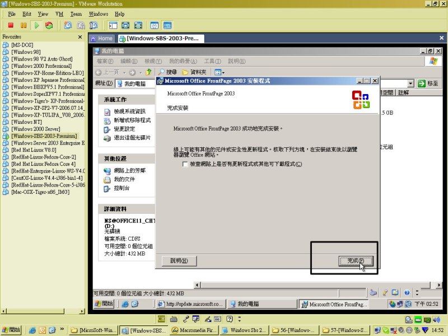Click the 資料夾 folders button in 我的電腦 toolbar
Viewport: 448px width, 336px height.
(194, 72)
